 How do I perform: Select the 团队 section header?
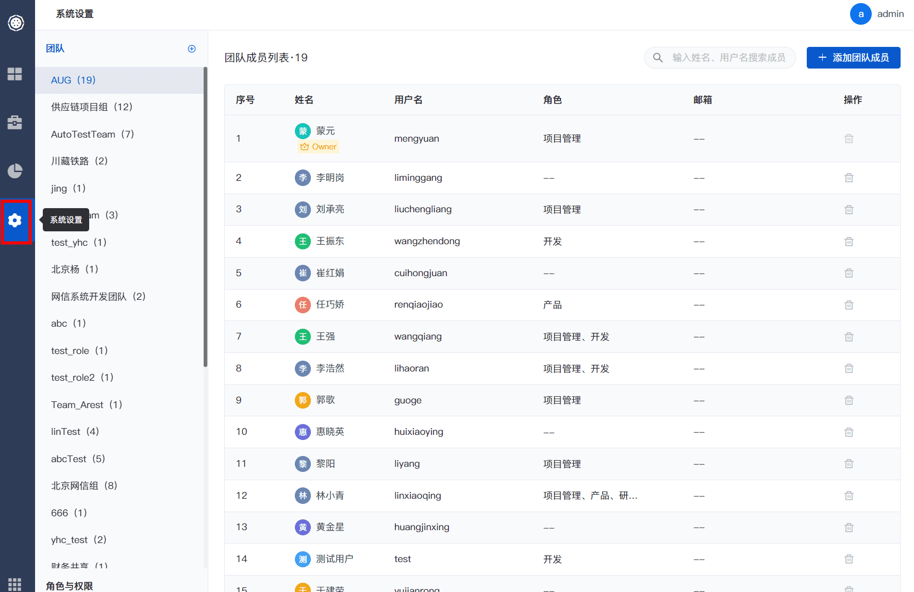click(x=55, y=48)
